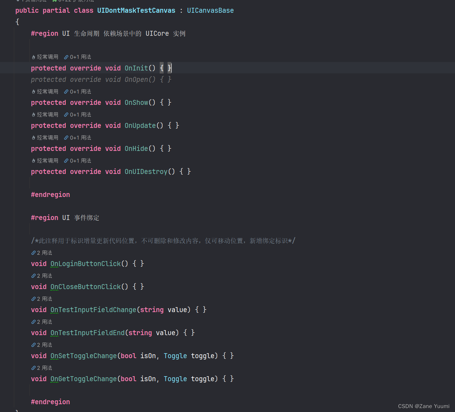Click the OnGetToggleChange method name
The image size is (455, 412).
pyautogui.click(x=84, y=379)
